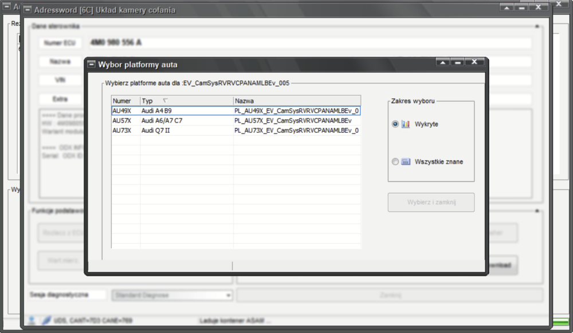Click the sort arrow in the Typ column

pyautogui.click(x=165, y=100)
